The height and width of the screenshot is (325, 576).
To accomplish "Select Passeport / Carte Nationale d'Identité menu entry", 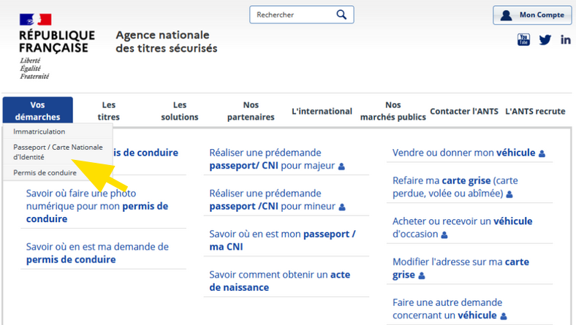I will [x=58, y=152].
